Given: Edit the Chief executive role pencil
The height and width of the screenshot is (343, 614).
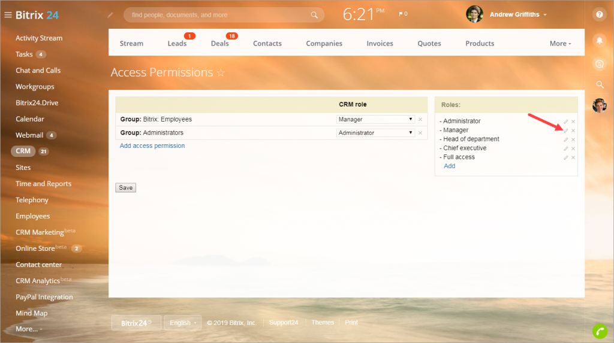Looking at the screenshot, I should (x=566, y=148).
